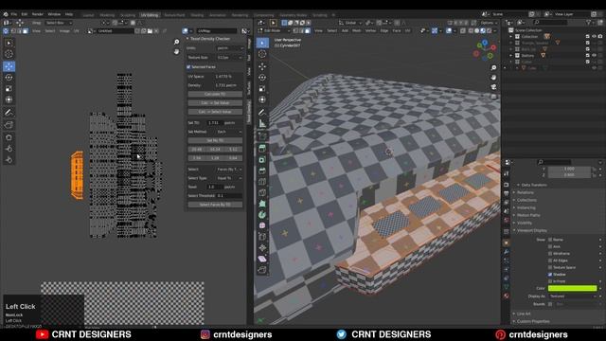Open the Units dropdown in Texel Density
606x341 pixels.
pos(229,48)
